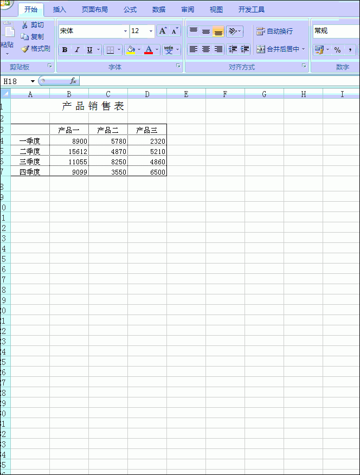
Task: Align text to middle of cell
Action: [x=206, y=31]
